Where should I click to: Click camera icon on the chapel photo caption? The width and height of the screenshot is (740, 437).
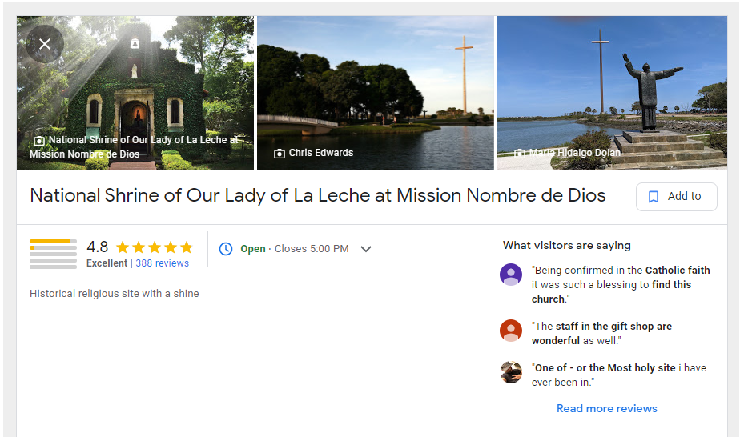[x=39, y=141]
